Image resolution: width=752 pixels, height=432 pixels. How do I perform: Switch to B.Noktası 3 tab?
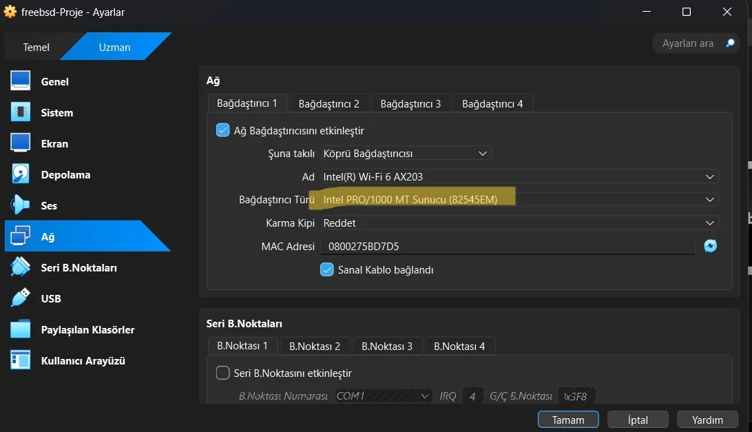[x=387, y=346]
